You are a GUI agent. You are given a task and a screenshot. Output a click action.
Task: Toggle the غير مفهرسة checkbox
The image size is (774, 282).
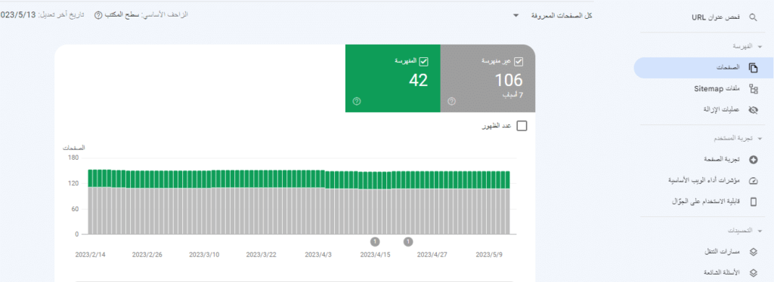coord(519,62)
